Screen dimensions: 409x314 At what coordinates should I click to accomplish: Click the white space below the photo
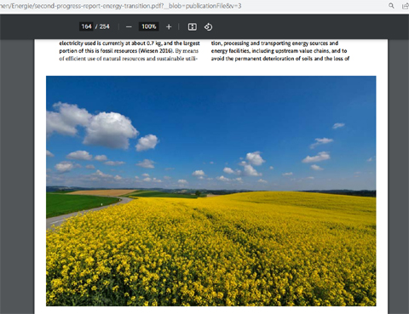(211, 310)
